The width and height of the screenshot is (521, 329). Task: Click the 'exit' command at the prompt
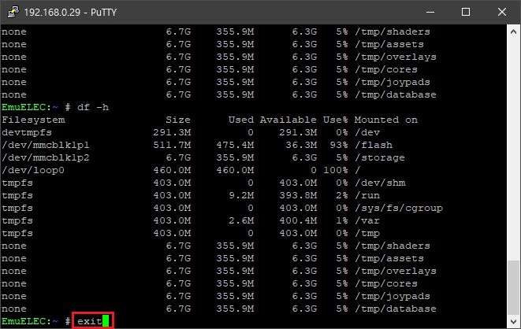click(89, 321)
